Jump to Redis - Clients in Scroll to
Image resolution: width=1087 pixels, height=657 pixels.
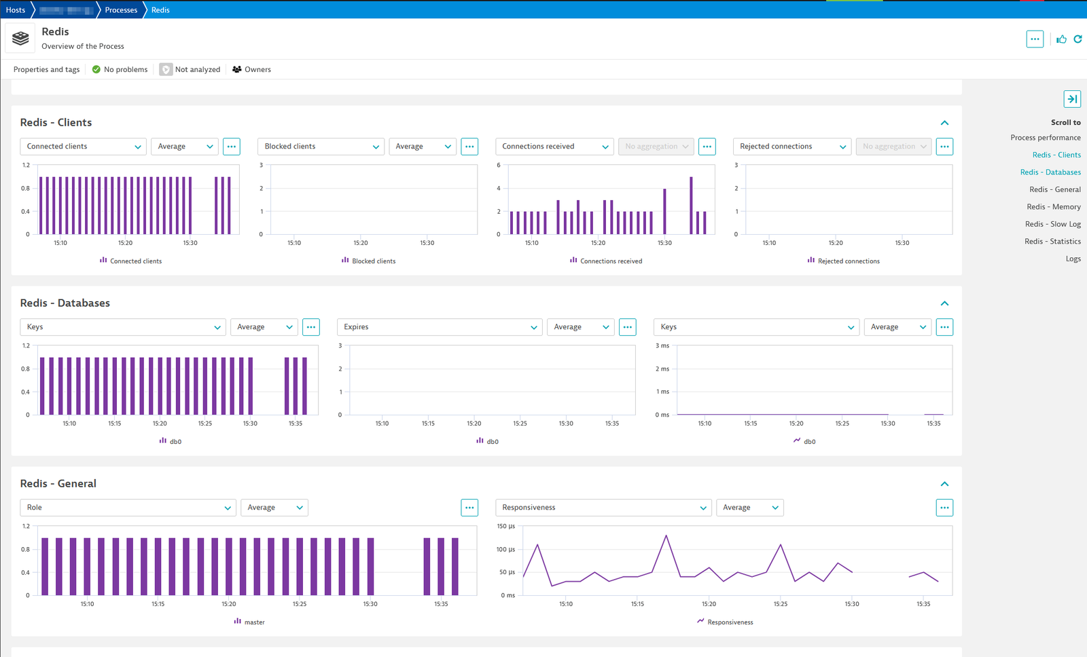1056,155
